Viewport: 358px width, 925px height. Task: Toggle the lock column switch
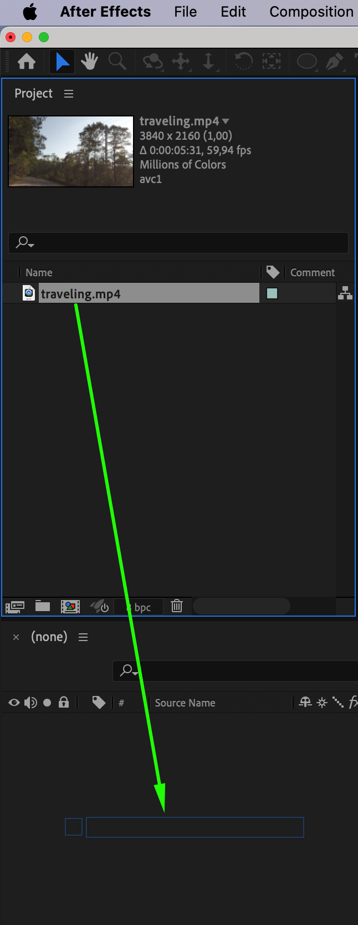point(64,702)
